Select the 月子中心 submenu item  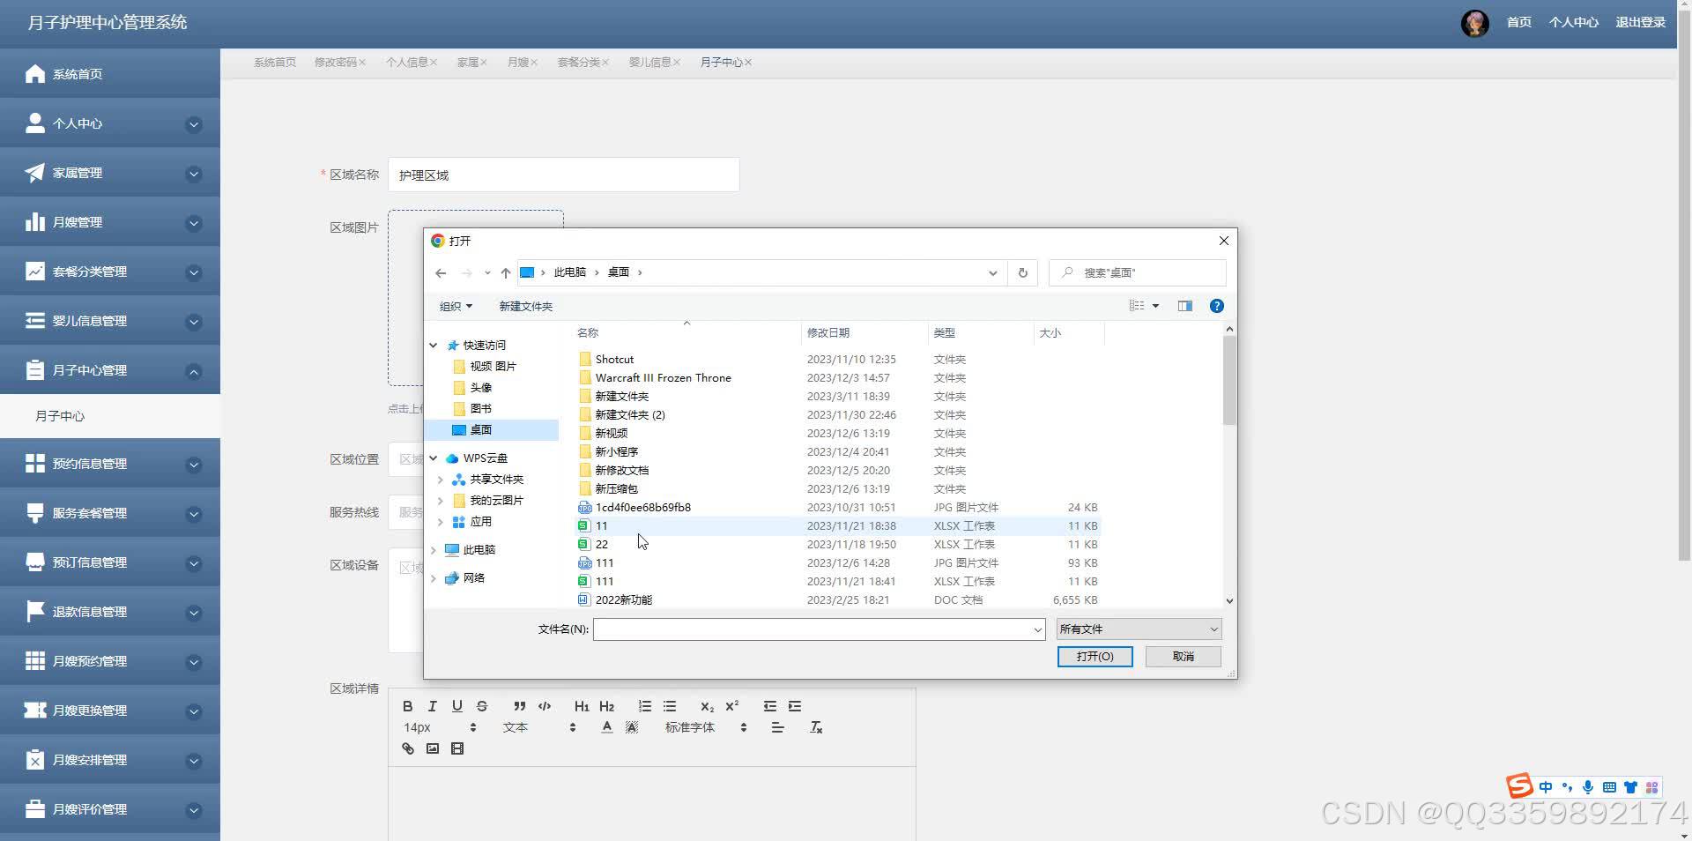[110, 416]
